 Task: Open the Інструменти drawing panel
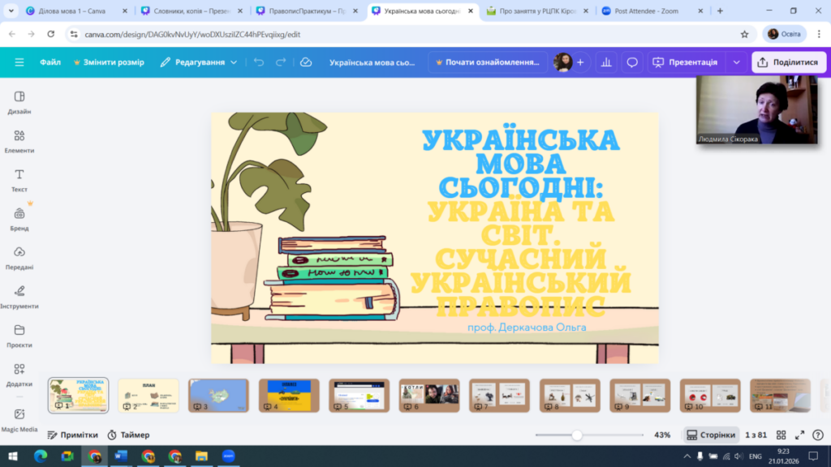[19, 296]
